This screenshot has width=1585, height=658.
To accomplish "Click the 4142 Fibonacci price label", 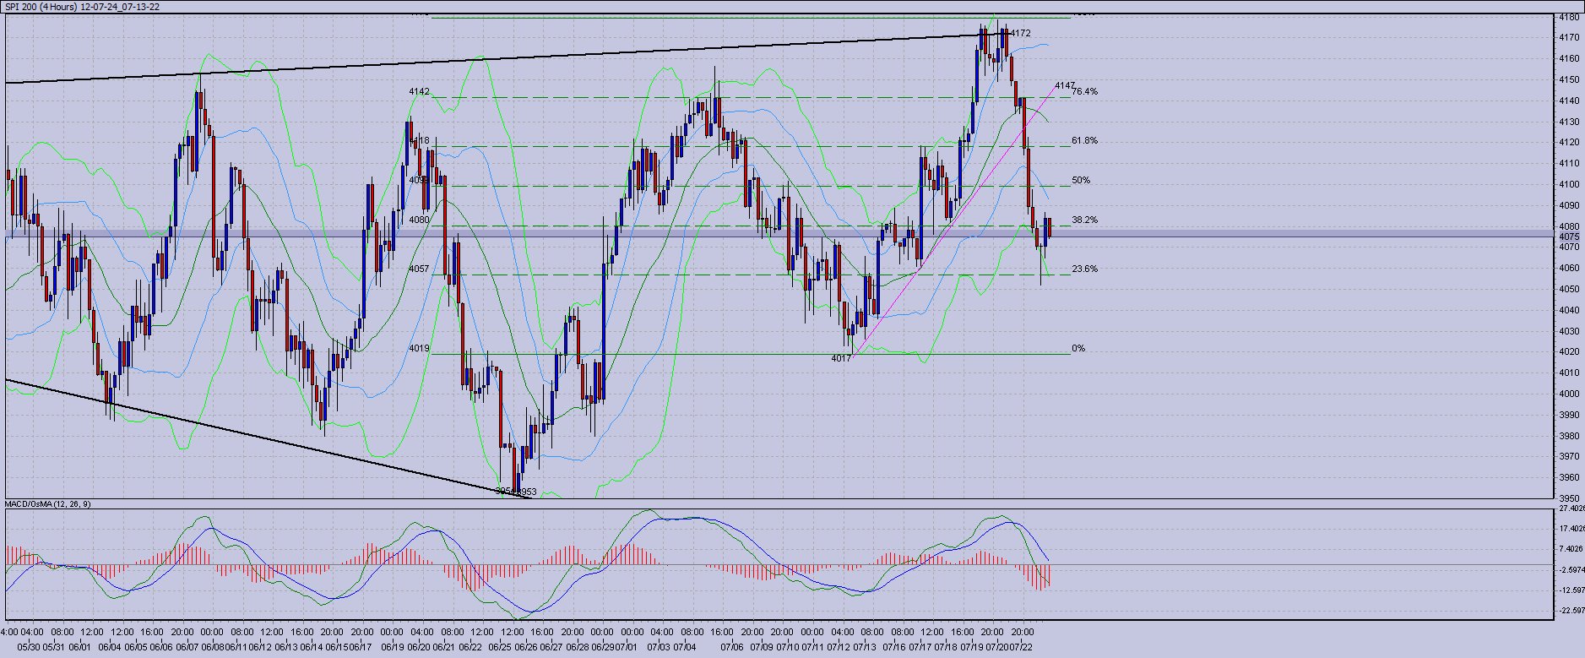I will coord(419,91).
